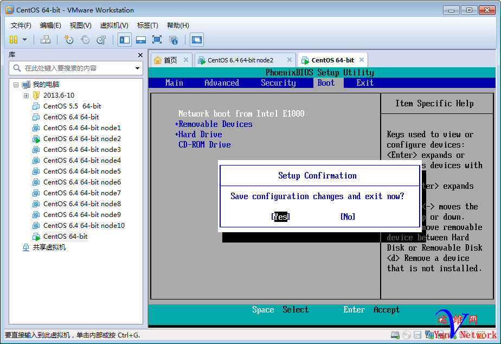Select Network boot from Intel E1000

coord(241,113)
